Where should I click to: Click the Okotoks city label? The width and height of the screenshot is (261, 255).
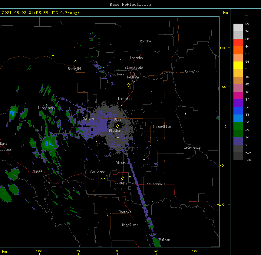pyautogui.click(x=125, y=212)
